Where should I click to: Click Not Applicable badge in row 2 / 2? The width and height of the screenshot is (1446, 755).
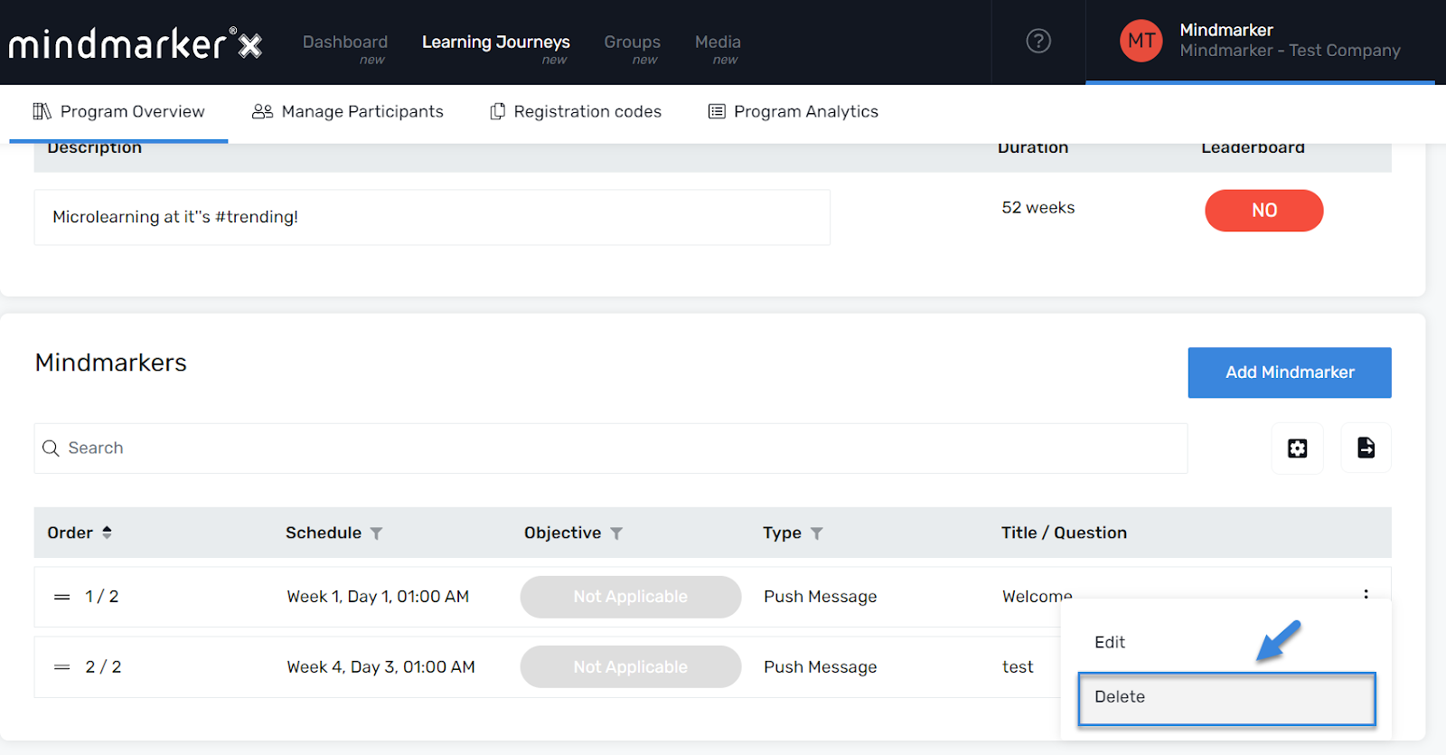point(631,666)
